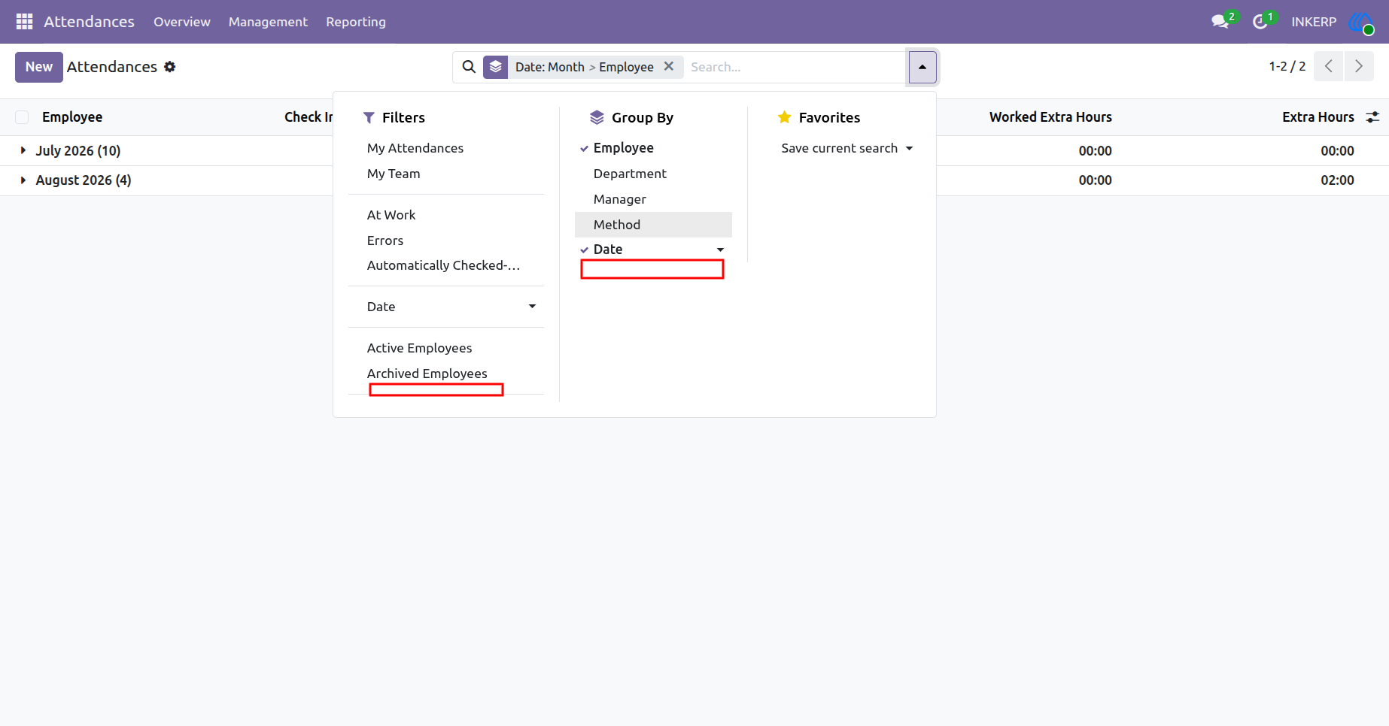Click the search magnifier icon
1389x726 pixels.
tap(469, 67)
